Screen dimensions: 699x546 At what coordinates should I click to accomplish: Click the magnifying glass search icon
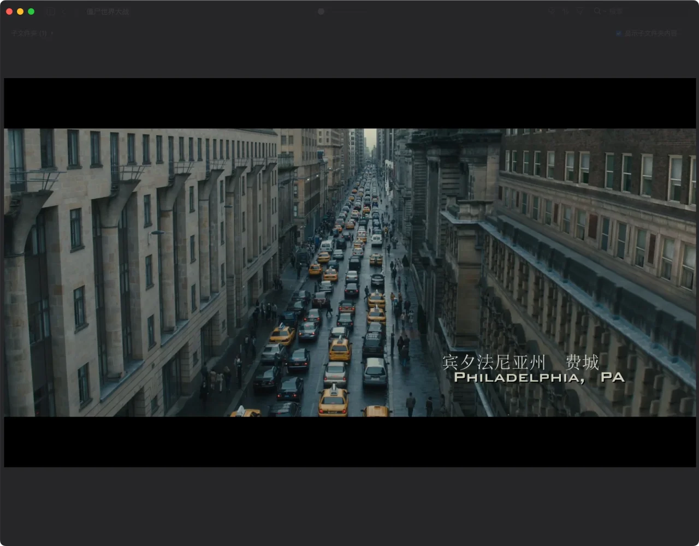pos(597,11)
